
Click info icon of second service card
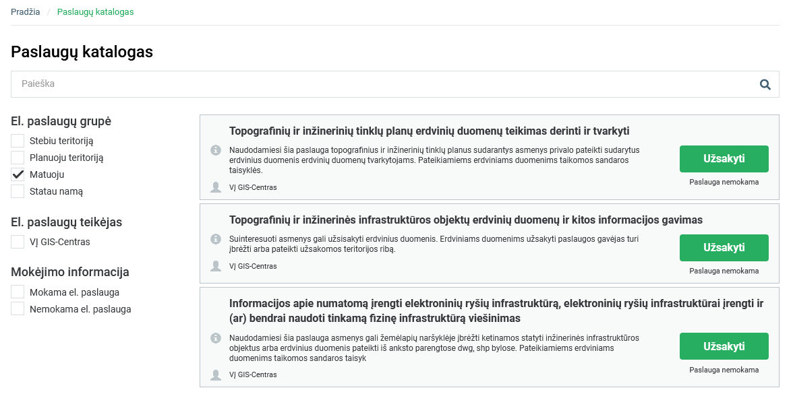[216, 239]
